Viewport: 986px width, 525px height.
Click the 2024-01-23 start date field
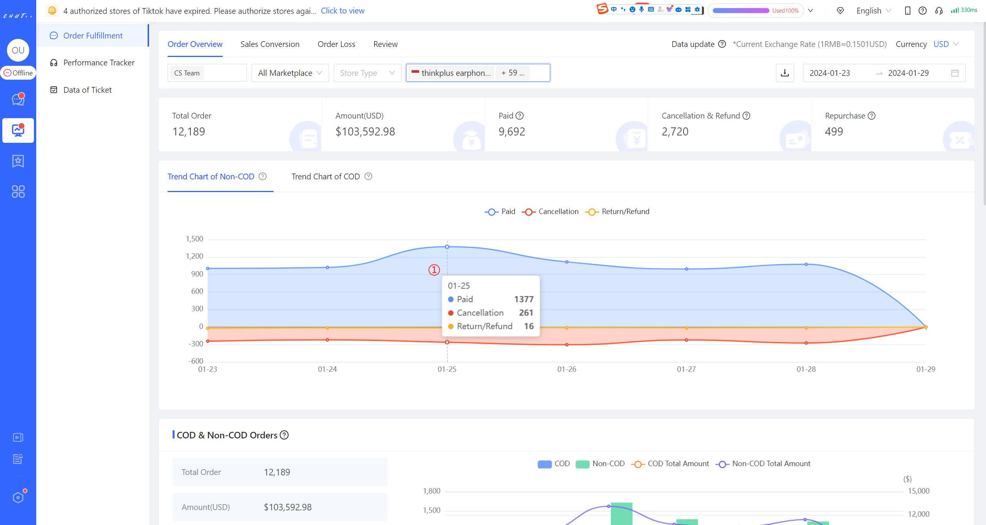tap(830, 73)
